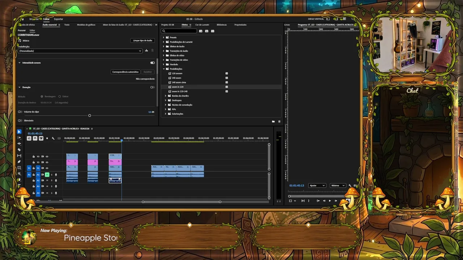Screen dimensions: 463x260
Task: Open Modelos de gráficos tab
Action: (86, 25)
